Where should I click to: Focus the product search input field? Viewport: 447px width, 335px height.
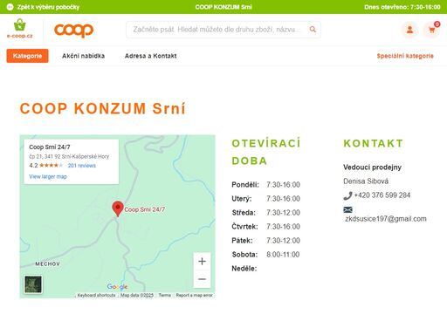pyautogui.click(x=217, y=30)
